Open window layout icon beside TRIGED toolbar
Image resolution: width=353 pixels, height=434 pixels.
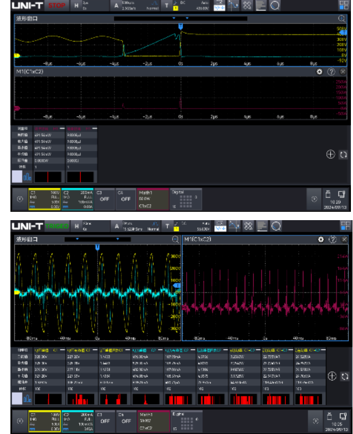click(345, 226)
